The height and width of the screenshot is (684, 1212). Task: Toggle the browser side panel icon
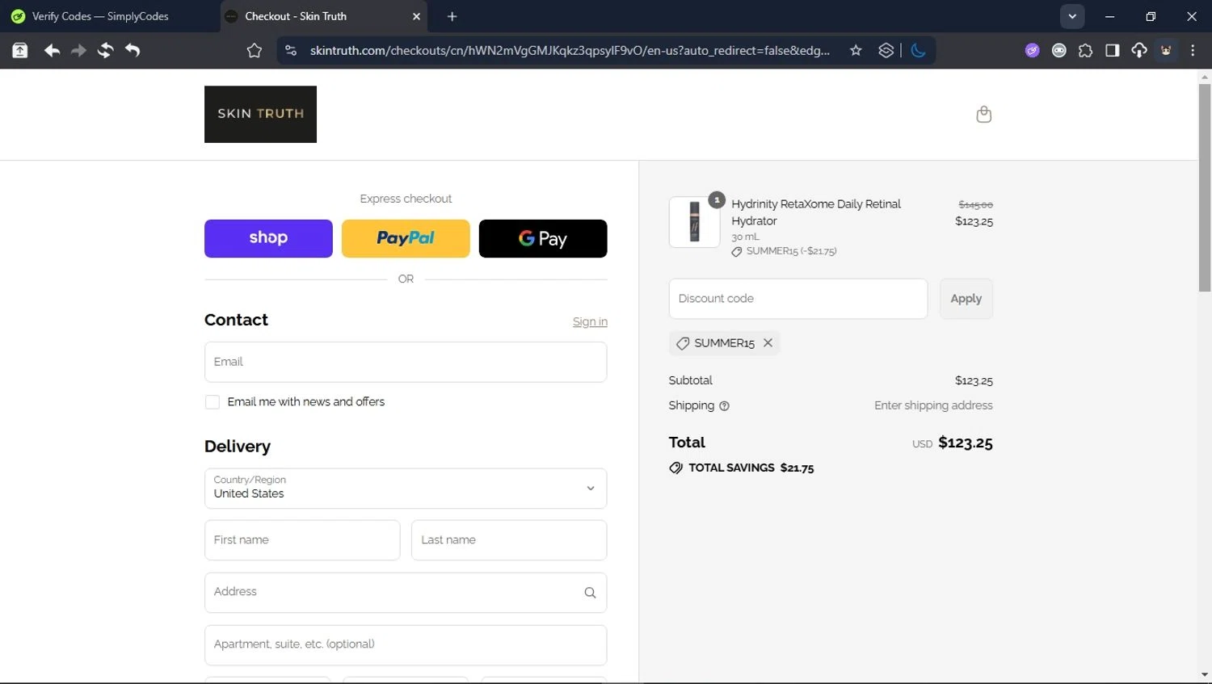point(1112,50)
